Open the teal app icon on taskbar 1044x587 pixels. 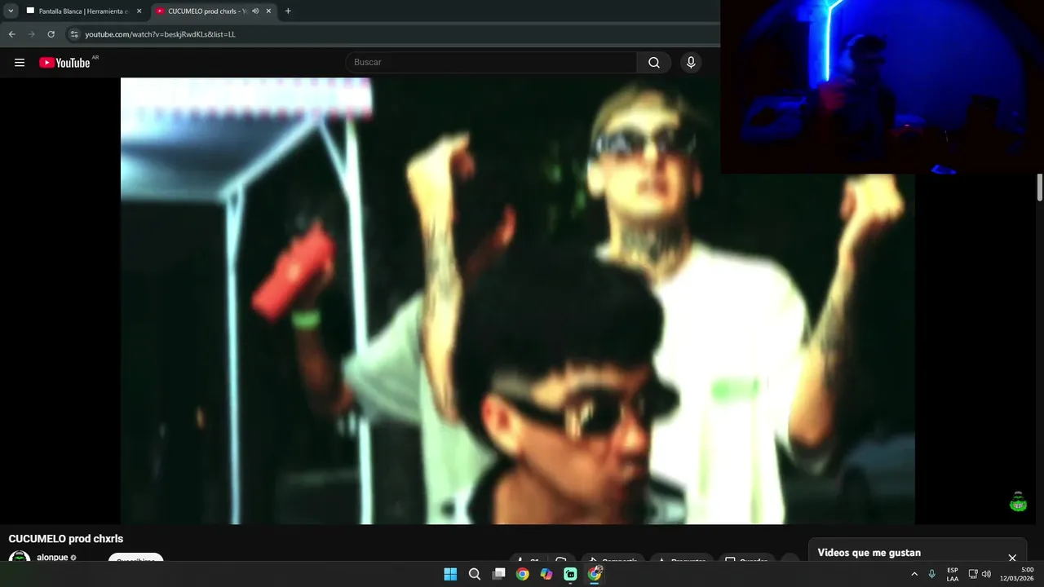(571, 574)
